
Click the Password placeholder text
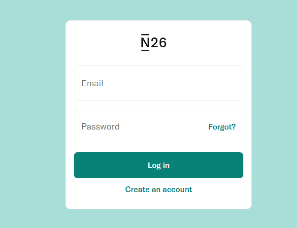click(x=100, y=127)
